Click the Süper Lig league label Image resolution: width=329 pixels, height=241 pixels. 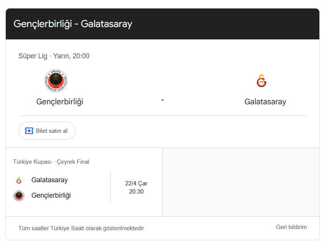32,56
